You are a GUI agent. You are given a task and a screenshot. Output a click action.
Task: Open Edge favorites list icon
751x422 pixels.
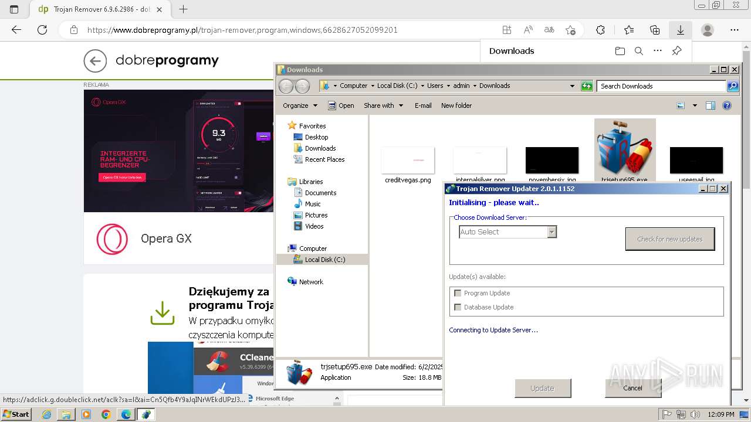pos(629,30)
